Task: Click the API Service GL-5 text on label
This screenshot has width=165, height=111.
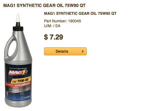Action: (x=16, y=91)
